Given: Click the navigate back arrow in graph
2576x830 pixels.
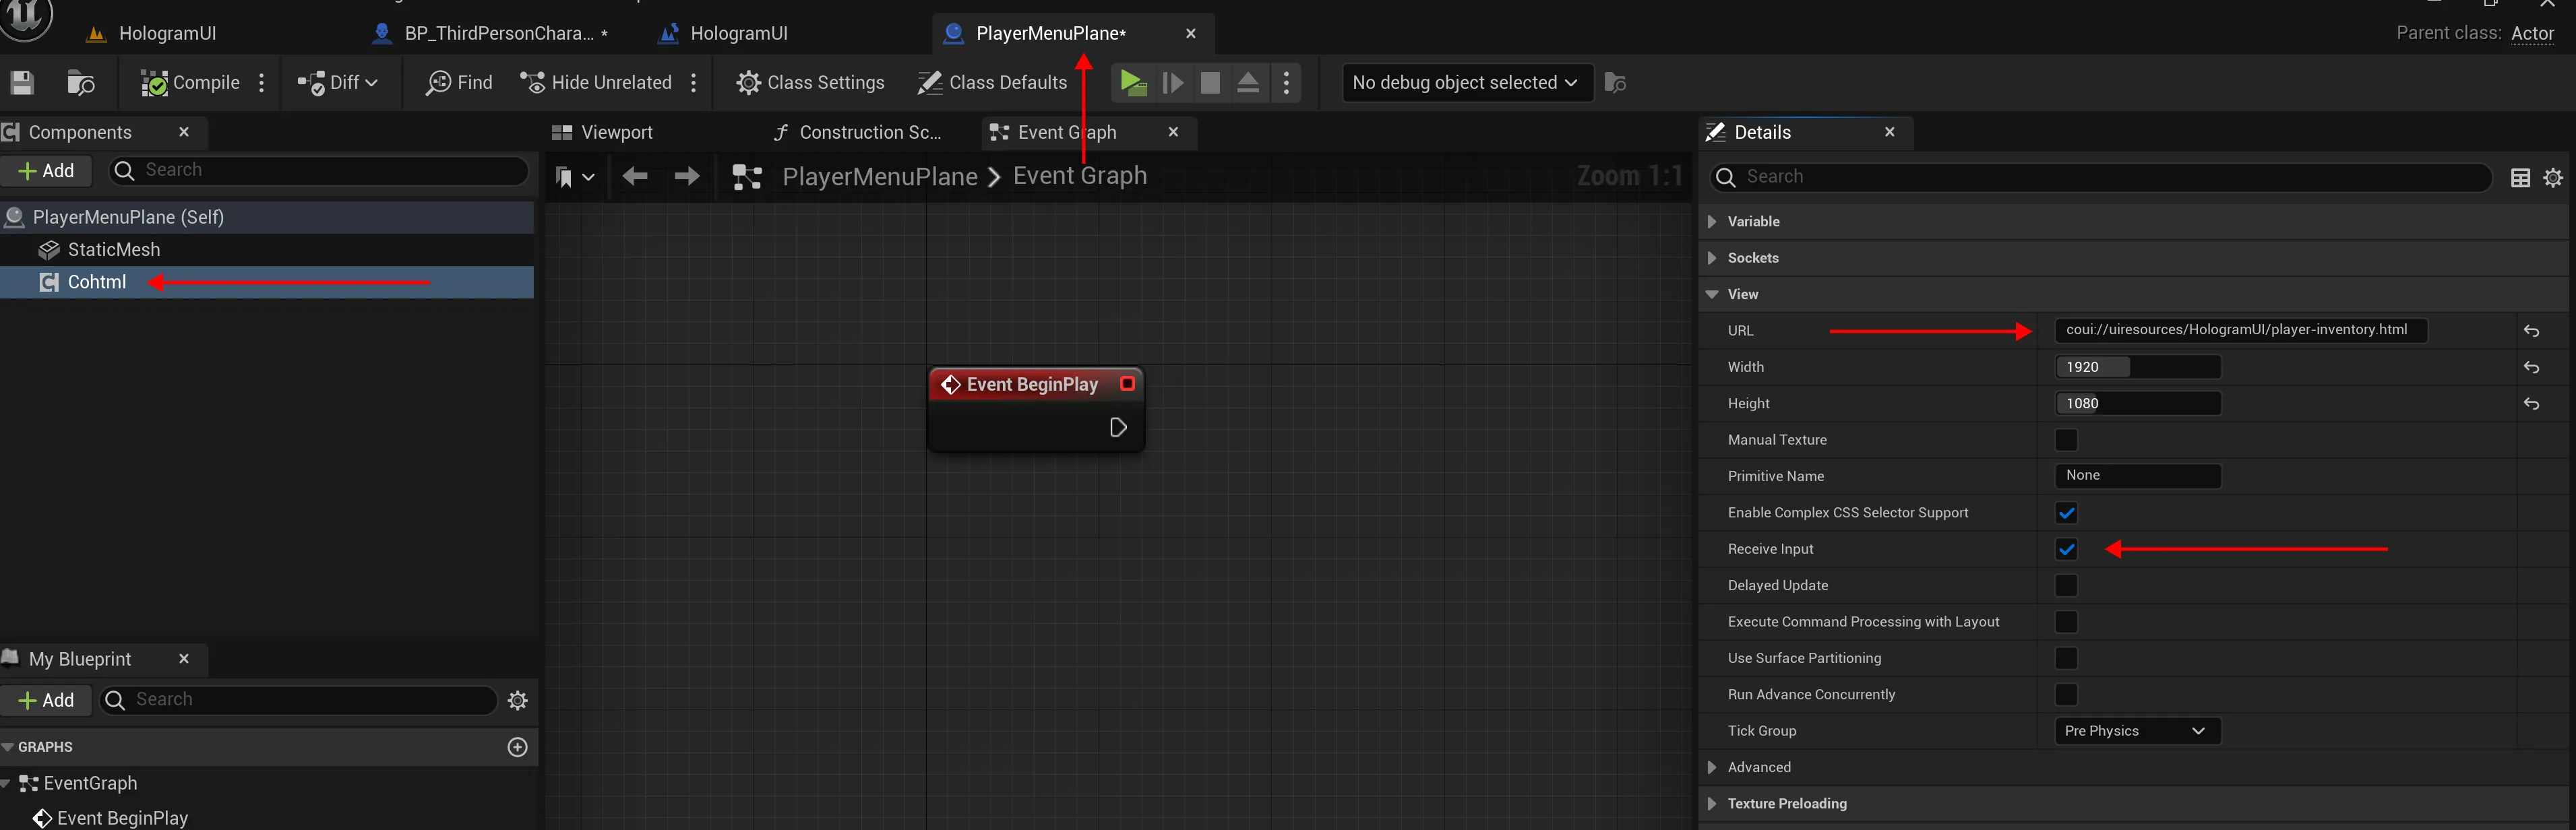Looking at the screenshot, I should point(634,177).
